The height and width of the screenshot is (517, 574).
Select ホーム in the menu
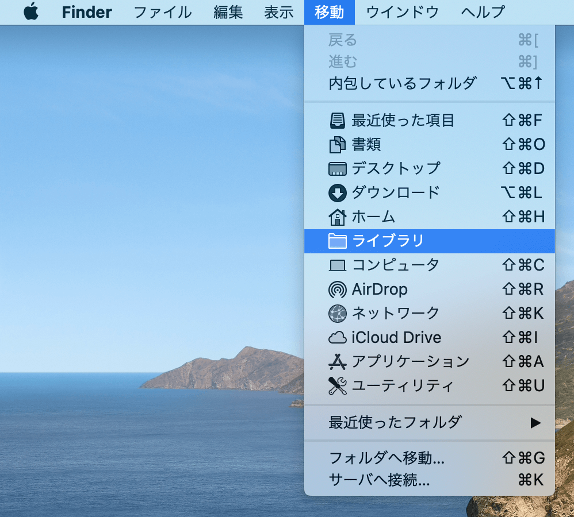click(430, 217)
